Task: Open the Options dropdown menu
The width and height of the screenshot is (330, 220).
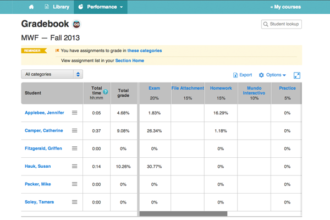Action: (273, 75)
